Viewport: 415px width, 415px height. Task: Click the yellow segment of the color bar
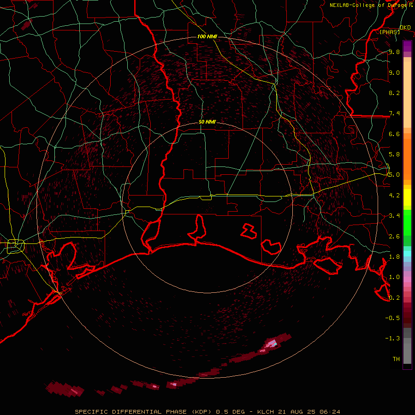[x=407, y=197]
